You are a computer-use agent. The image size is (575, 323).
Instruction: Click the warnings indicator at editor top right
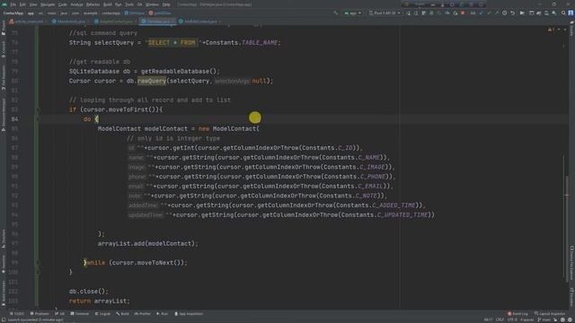551,30
